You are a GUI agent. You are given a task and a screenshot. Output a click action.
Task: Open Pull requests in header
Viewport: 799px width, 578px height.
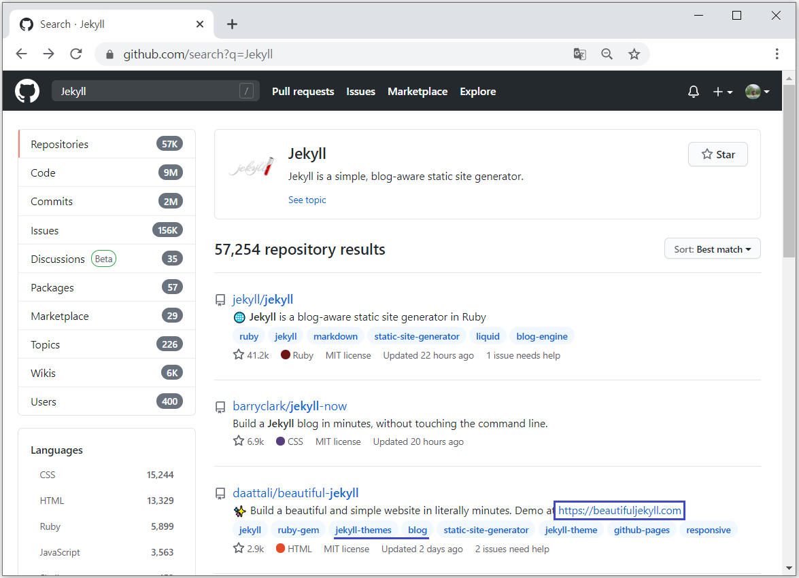pyautogui.click(x=303, y=92)
